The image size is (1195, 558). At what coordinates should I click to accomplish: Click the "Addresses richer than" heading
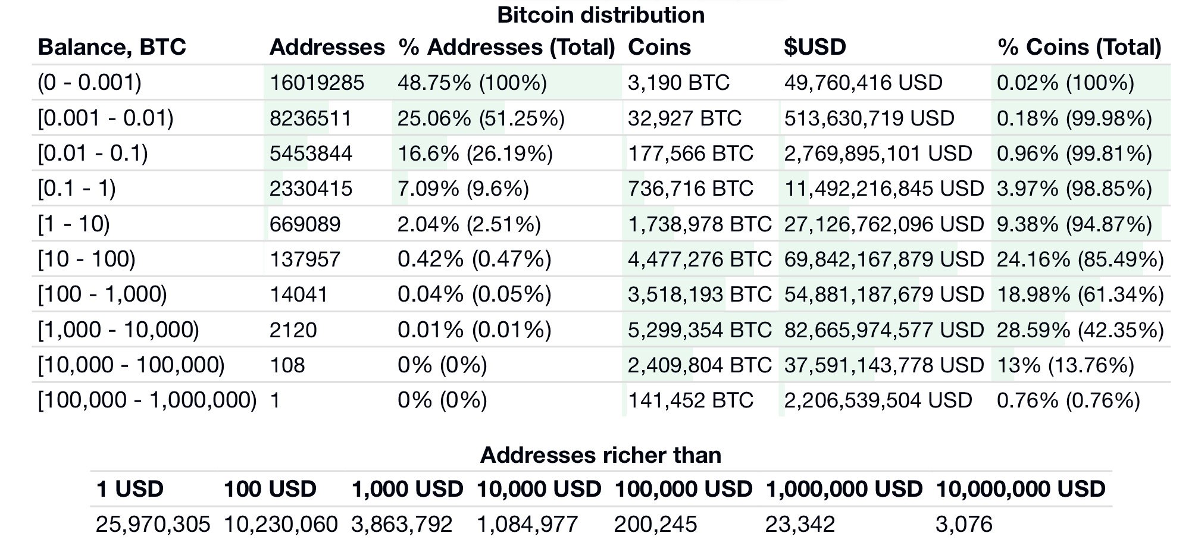coord(600,455)
